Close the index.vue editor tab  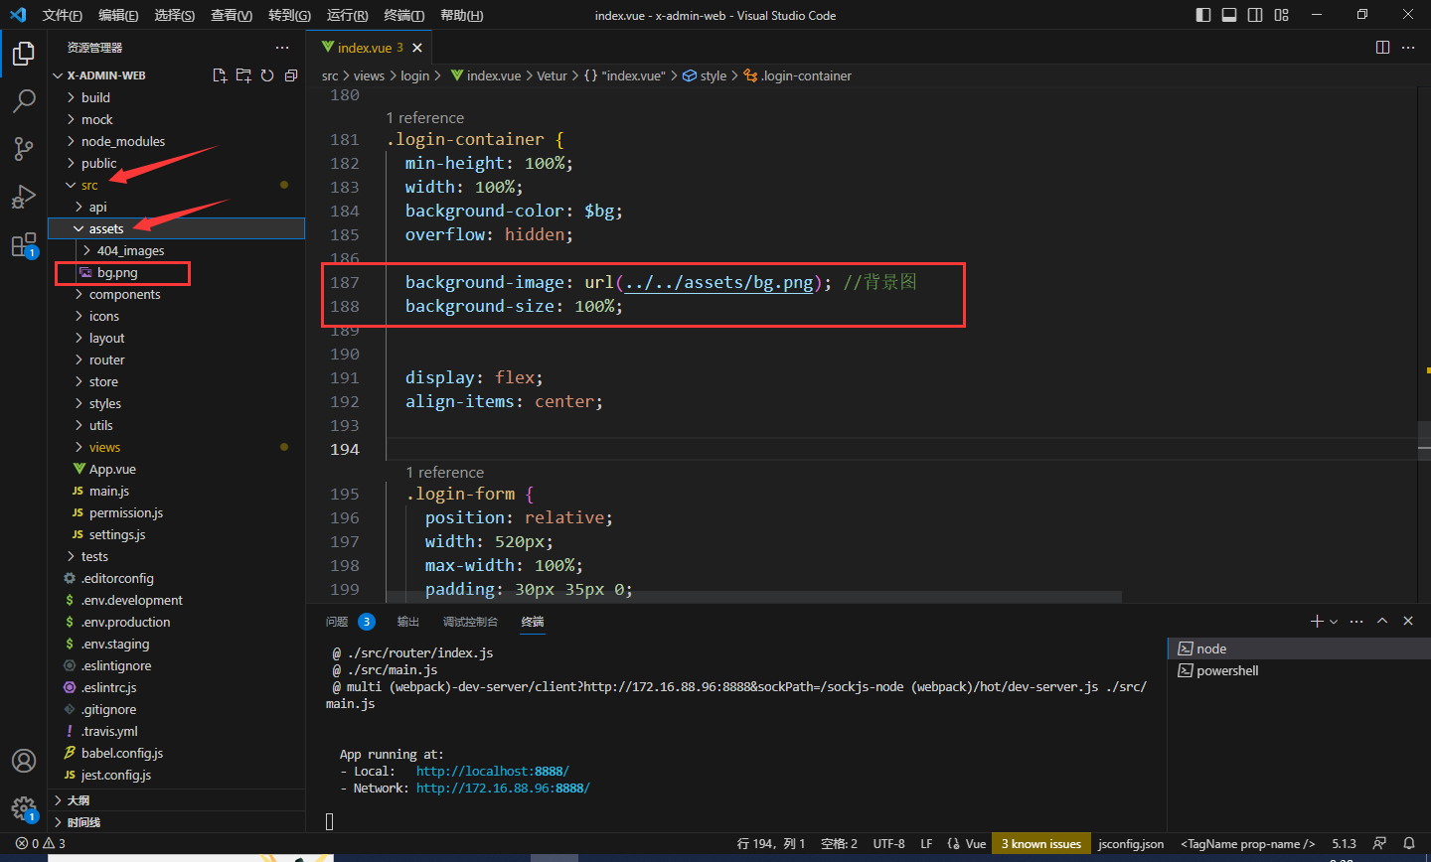point(417,48)
